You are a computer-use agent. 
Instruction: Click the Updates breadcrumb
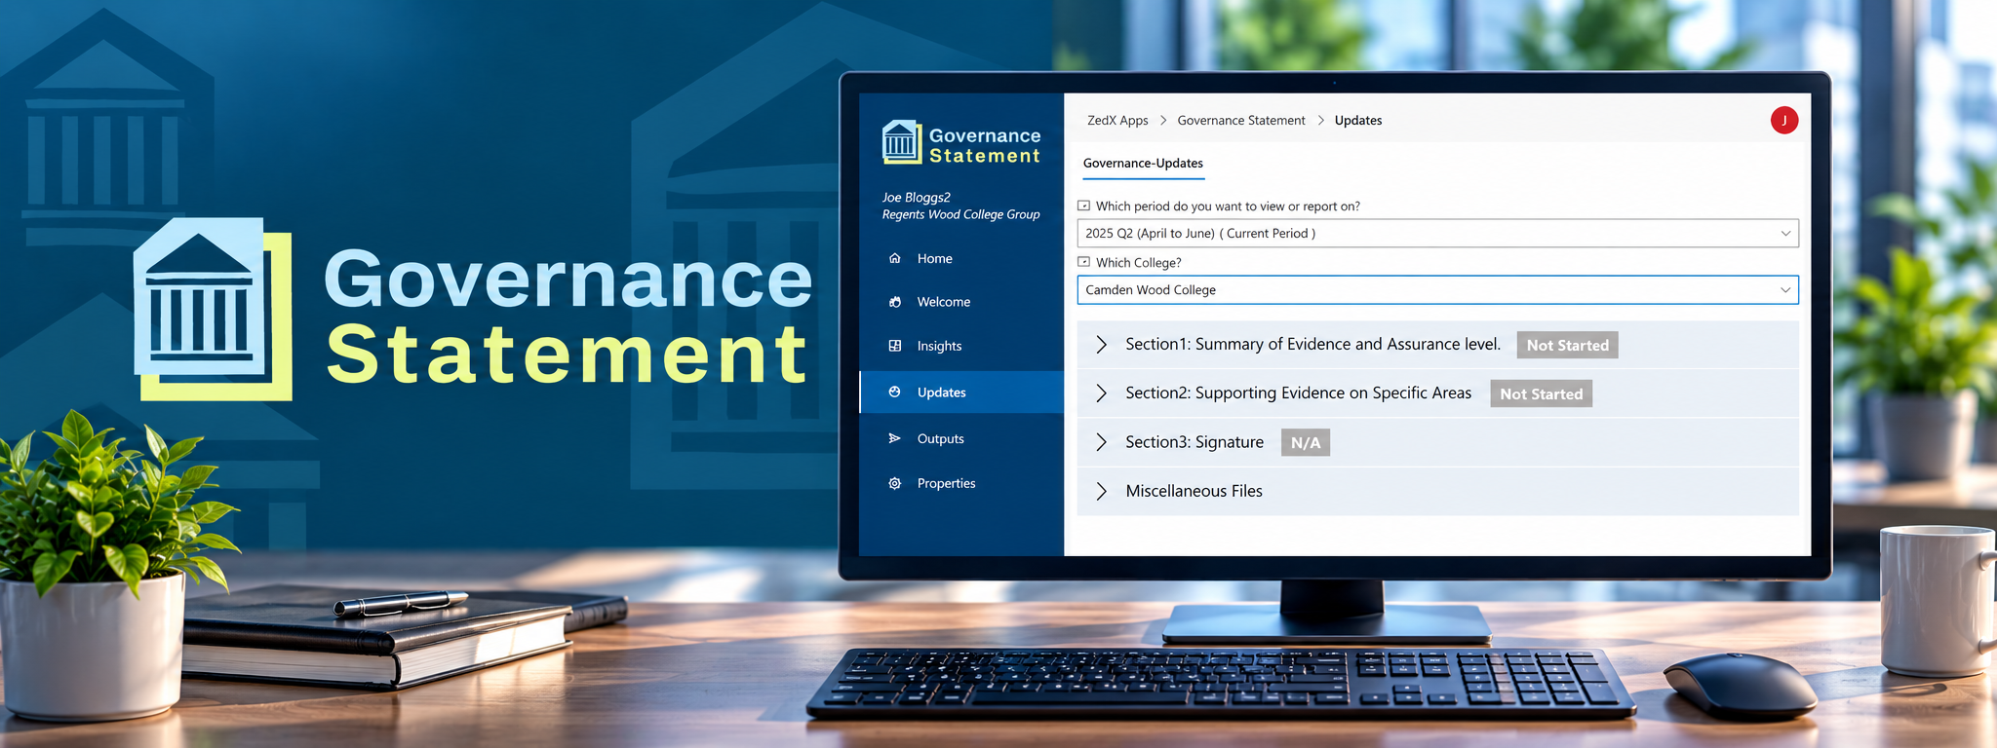click(1357, 121)
